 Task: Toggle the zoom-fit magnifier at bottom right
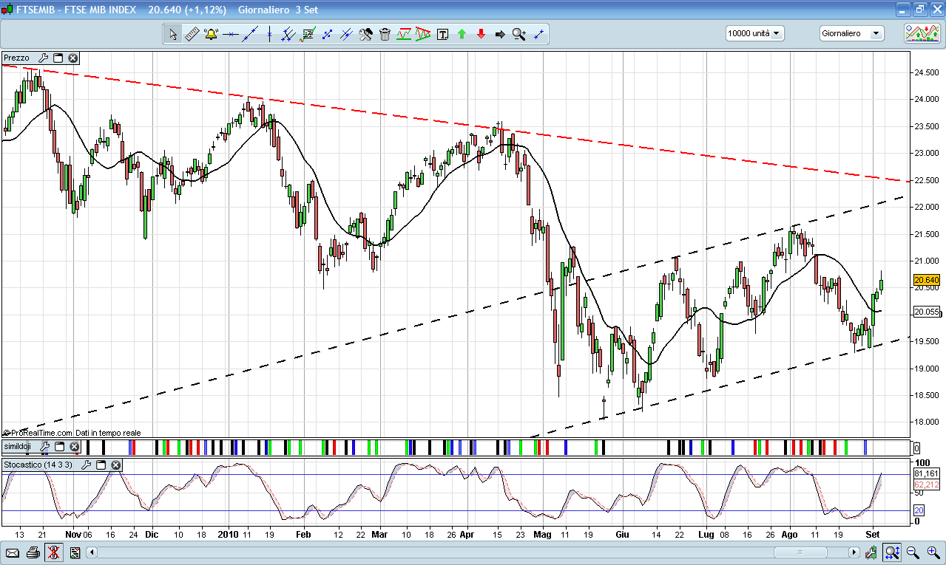point(892,552)
